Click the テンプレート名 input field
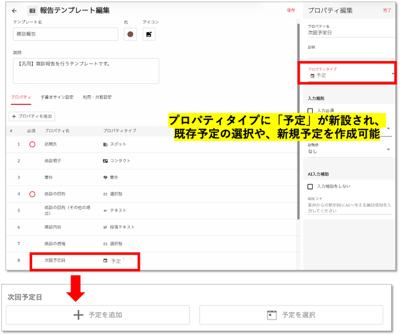Viewport: 400px width, 335px height. 66,34
